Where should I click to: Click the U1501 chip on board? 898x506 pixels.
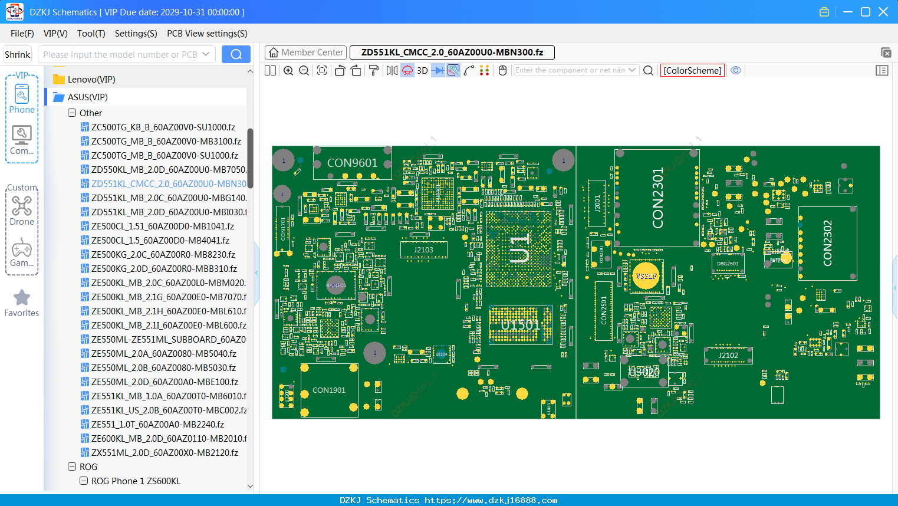pyautogui.click(x=520, y=324)
